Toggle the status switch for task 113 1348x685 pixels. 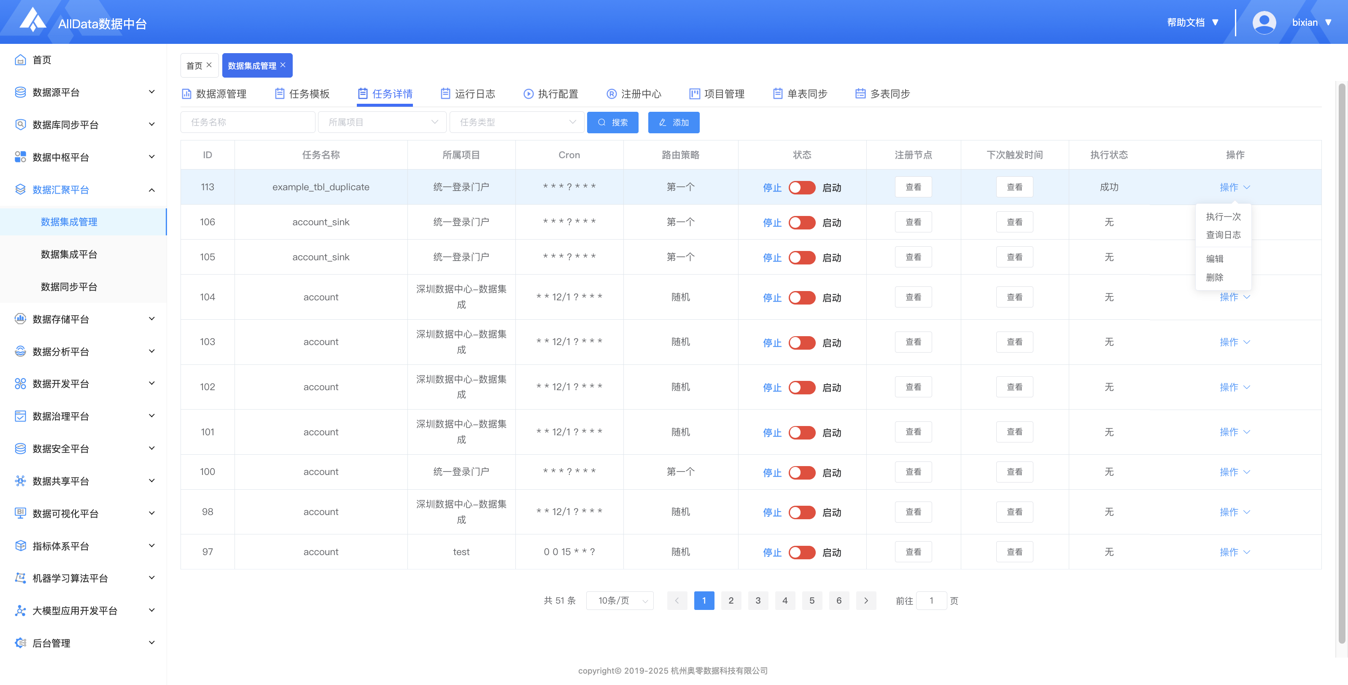[x=802, y=187]
